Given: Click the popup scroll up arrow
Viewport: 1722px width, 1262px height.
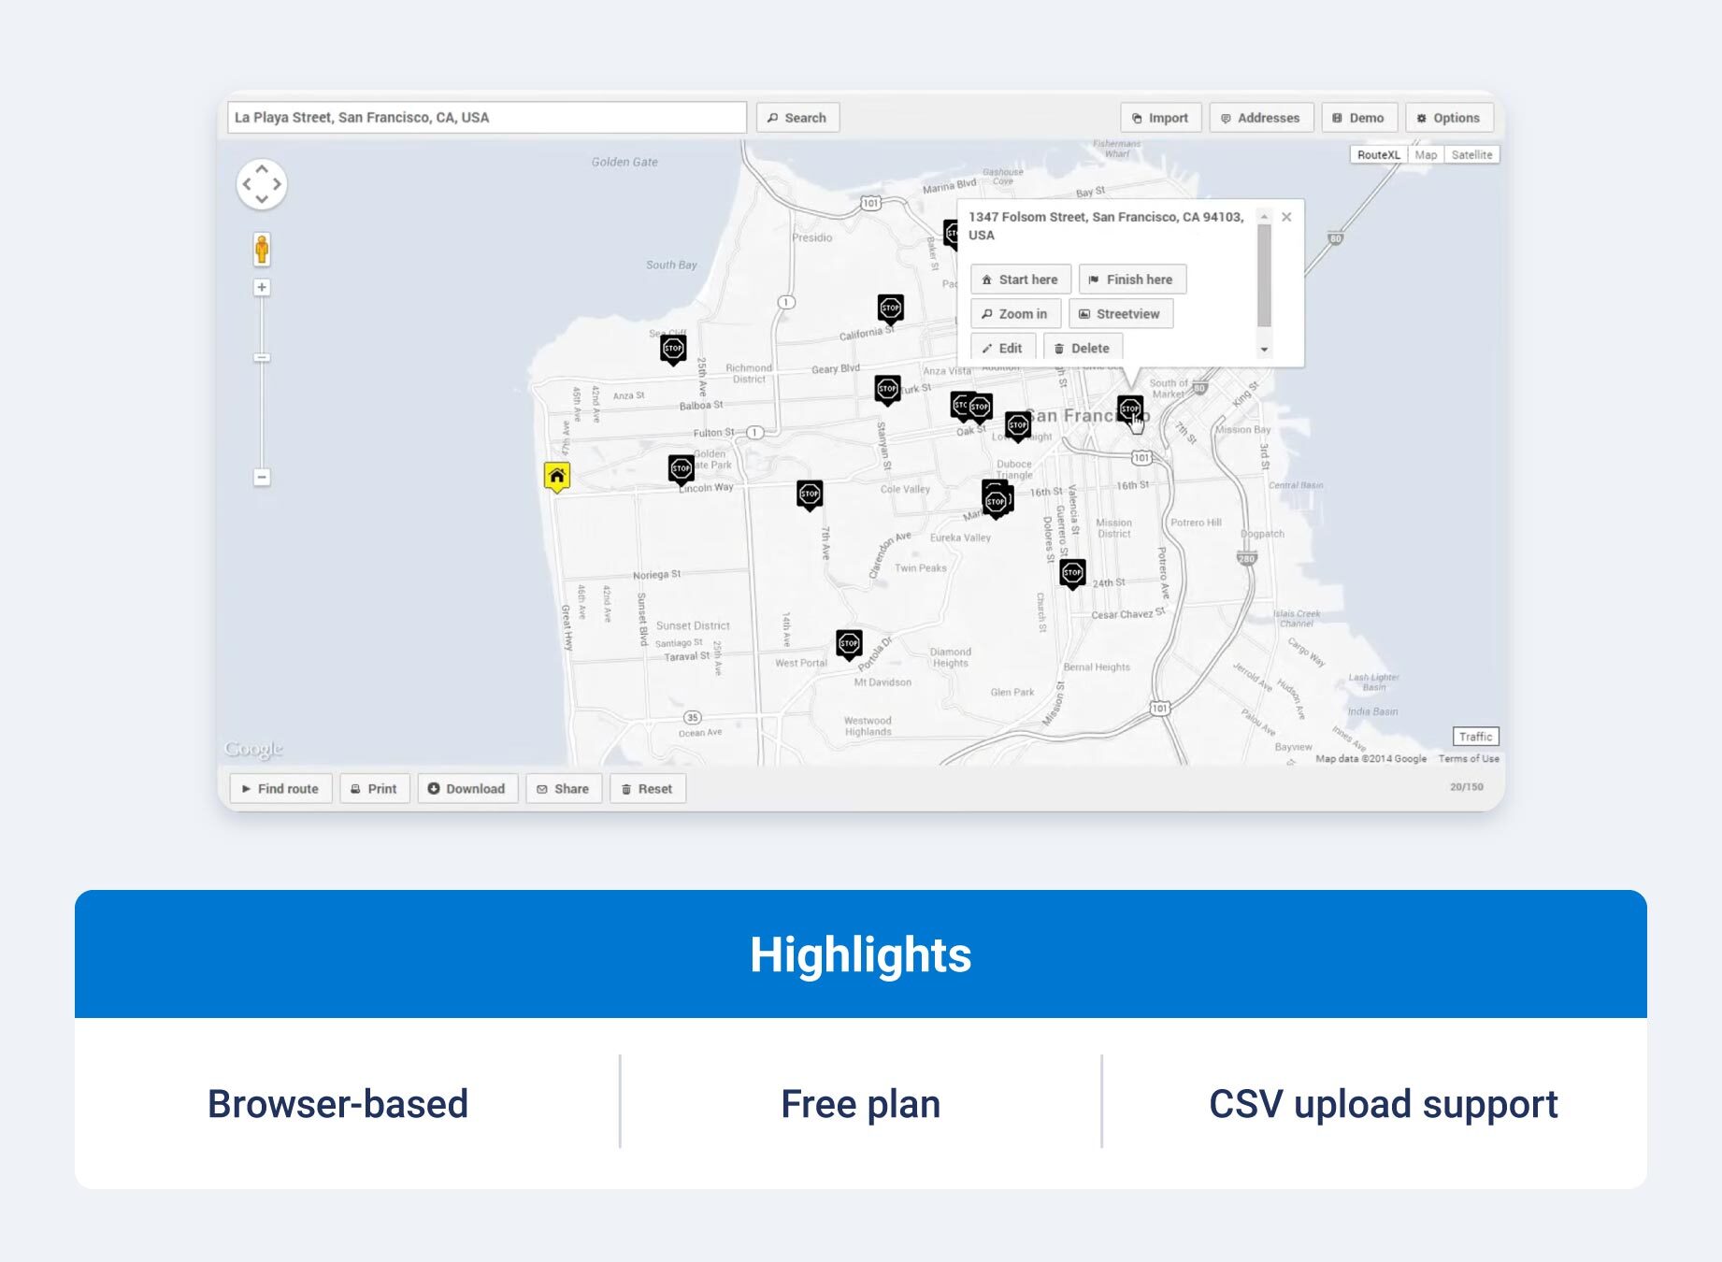Looking at the screenshot, I should pyautogui.click(x=1264, y=217).
